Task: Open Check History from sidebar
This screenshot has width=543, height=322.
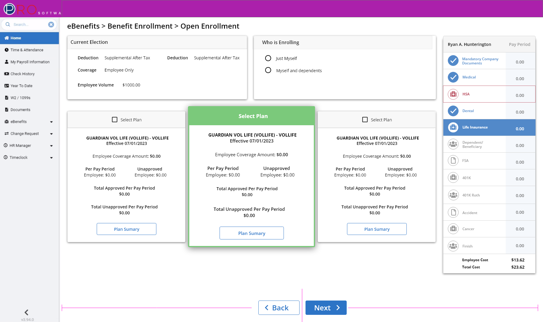Action: [x=22, y=74]
